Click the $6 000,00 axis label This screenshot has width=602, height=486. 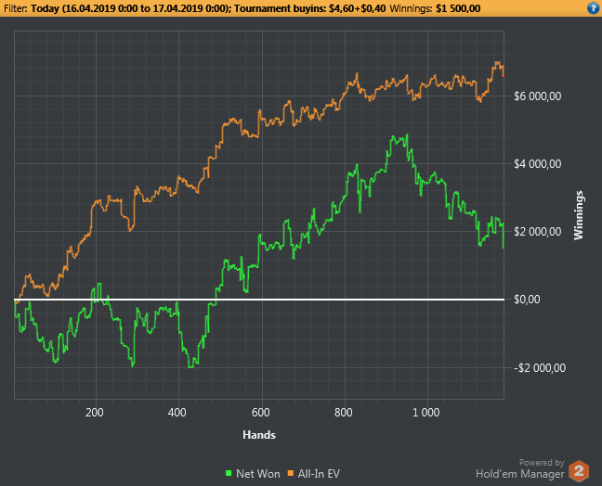click(x=538, y=96)
